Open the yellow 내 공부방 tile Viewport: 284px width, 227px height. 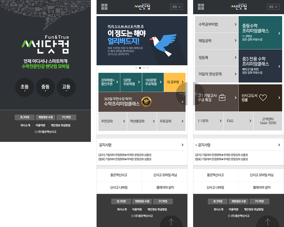tap(175, 82)
